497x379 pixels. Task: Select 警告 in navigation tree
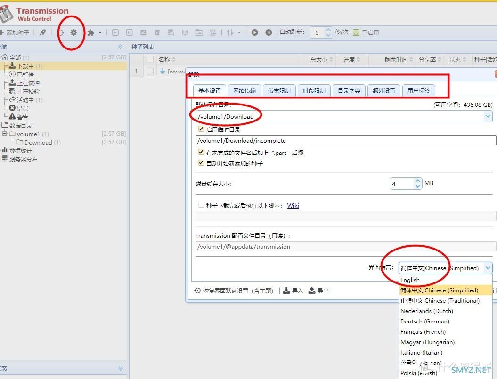pyautogui.click(x=23, y=117)
